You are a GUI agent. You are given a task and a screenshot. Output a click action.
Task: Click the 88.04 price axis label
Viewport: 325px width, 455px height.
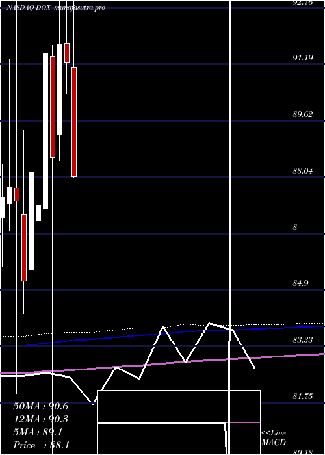(x=303, y=170)
